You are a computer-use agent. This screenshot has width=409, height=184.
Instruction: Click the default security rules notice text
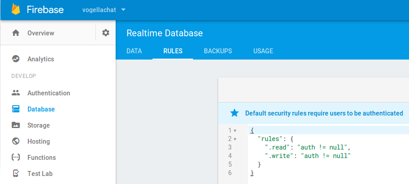point(324,113)
